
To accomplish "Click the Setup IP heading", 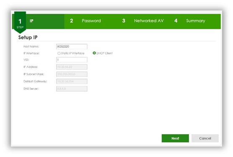I will click(28, 37).
